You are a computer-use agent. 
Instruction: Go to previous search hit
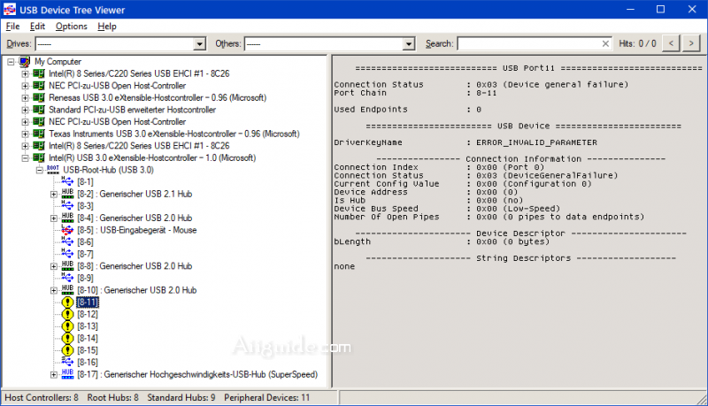(671, 43)
